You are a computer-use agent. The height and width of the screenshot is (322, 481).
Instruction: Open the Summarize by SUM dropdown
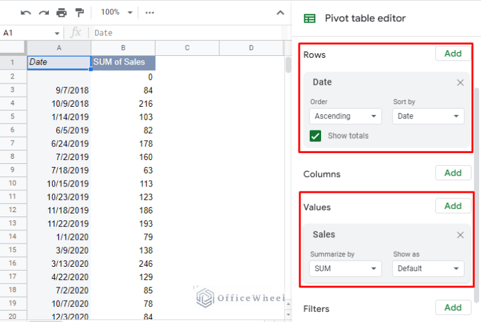click(346, 269)
